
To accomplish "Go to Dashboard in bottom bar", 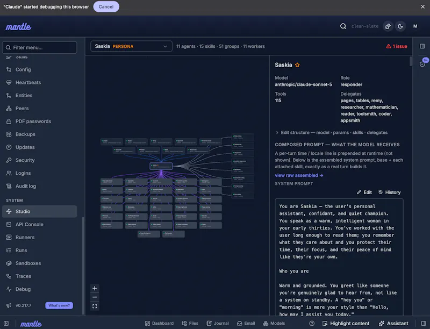I will point(159,324).
